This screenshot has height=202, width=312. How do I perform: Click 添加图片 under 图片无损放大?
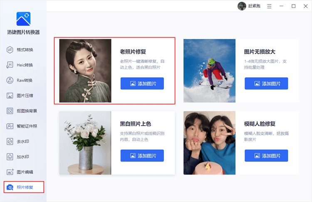point(266,84)
